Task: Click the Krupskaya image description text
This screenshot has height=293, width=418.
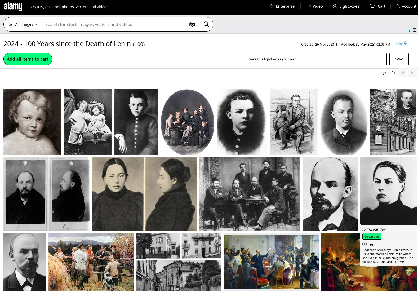Action: [x=388, y=256]
